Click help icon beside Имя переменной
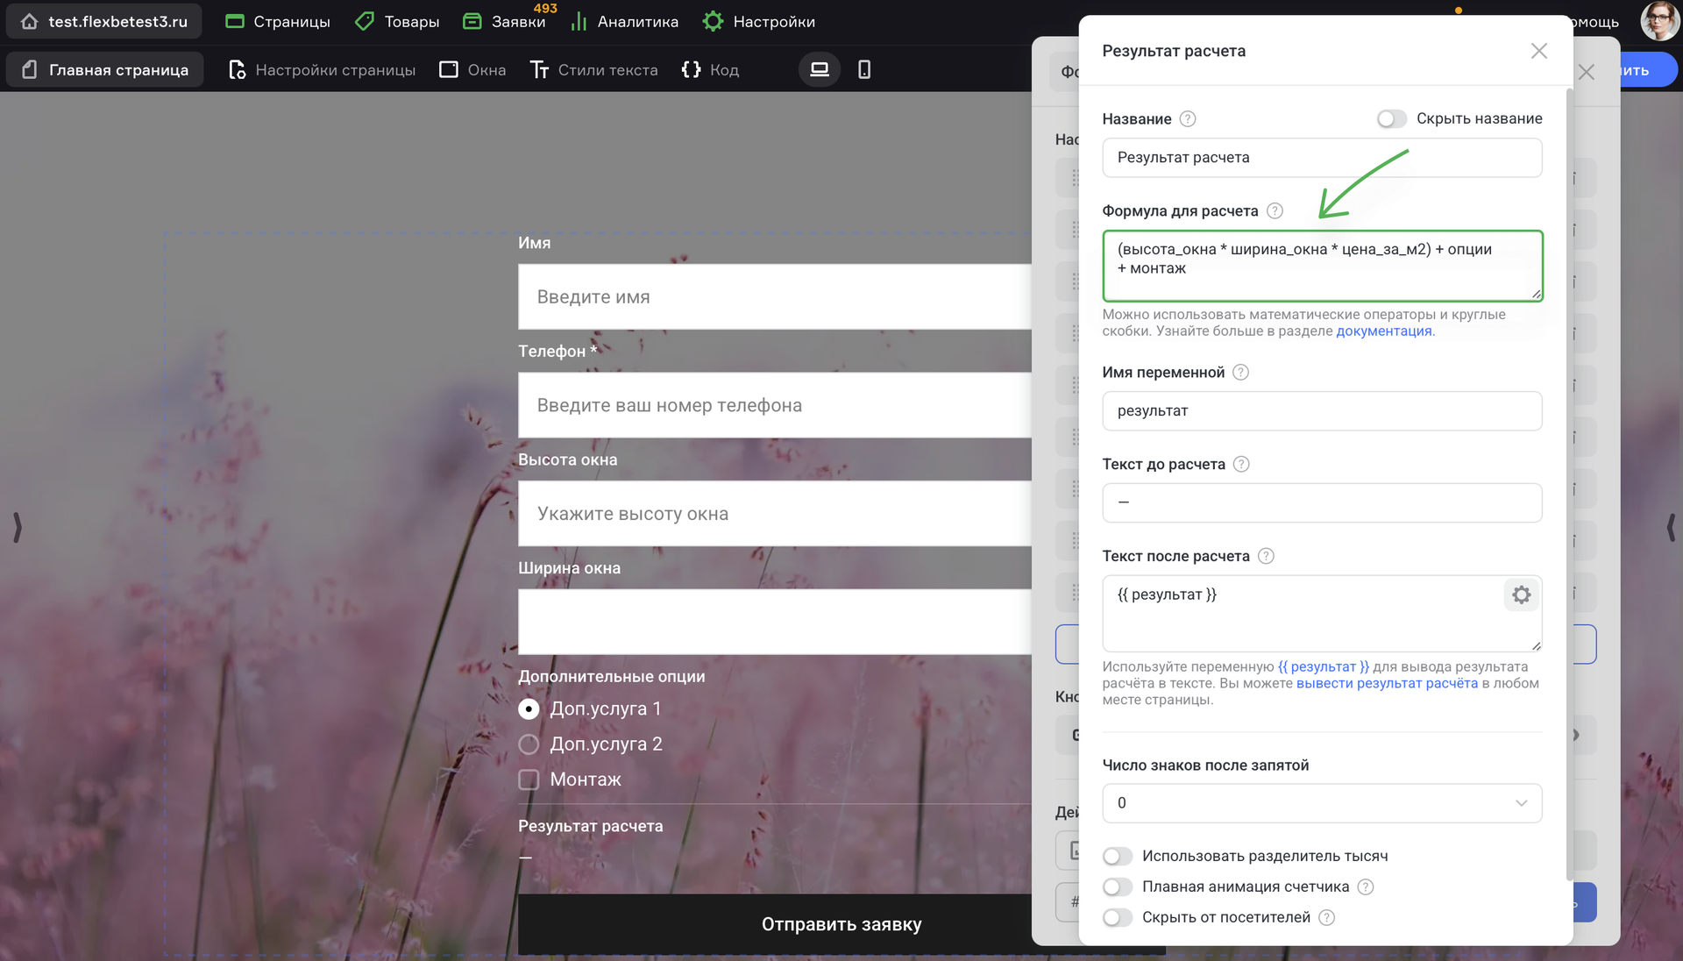 click(1240, 373)
